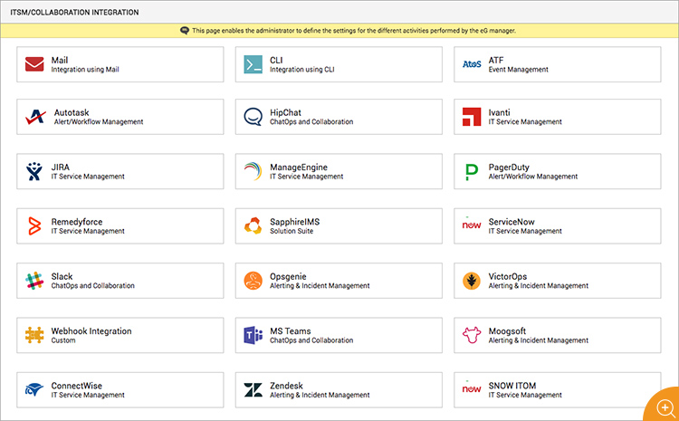Open the CLI integration title
679x421 pixels.
pyautogui.click(x=276, y=60)
